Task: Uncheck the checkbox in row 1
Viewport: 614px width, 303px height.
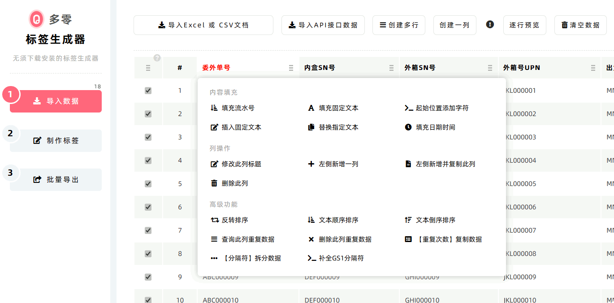Action: pos(148,91)
